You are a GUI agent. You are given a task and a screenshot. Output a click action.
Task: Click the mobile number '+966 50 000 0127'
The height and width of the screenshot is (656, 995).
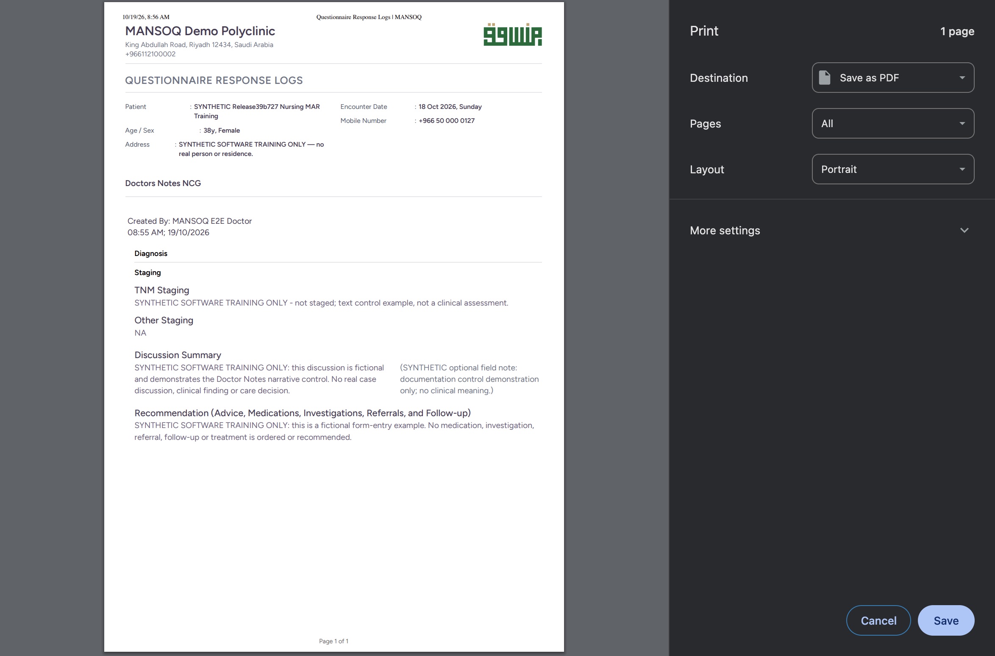pyautogui.click(x=447, y=121)
